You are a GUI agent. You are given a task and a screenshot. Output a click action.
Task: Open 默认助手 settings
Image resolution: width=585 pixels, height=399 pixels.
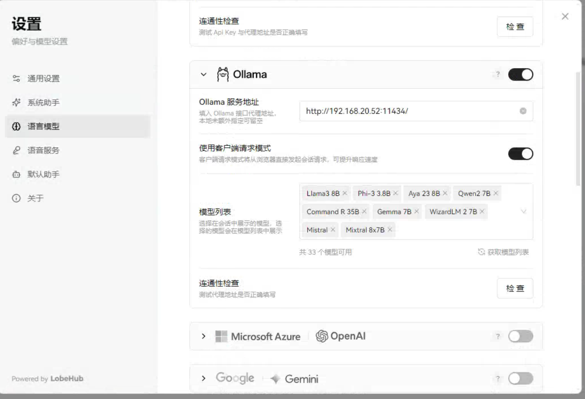click(x=78, y=175)
